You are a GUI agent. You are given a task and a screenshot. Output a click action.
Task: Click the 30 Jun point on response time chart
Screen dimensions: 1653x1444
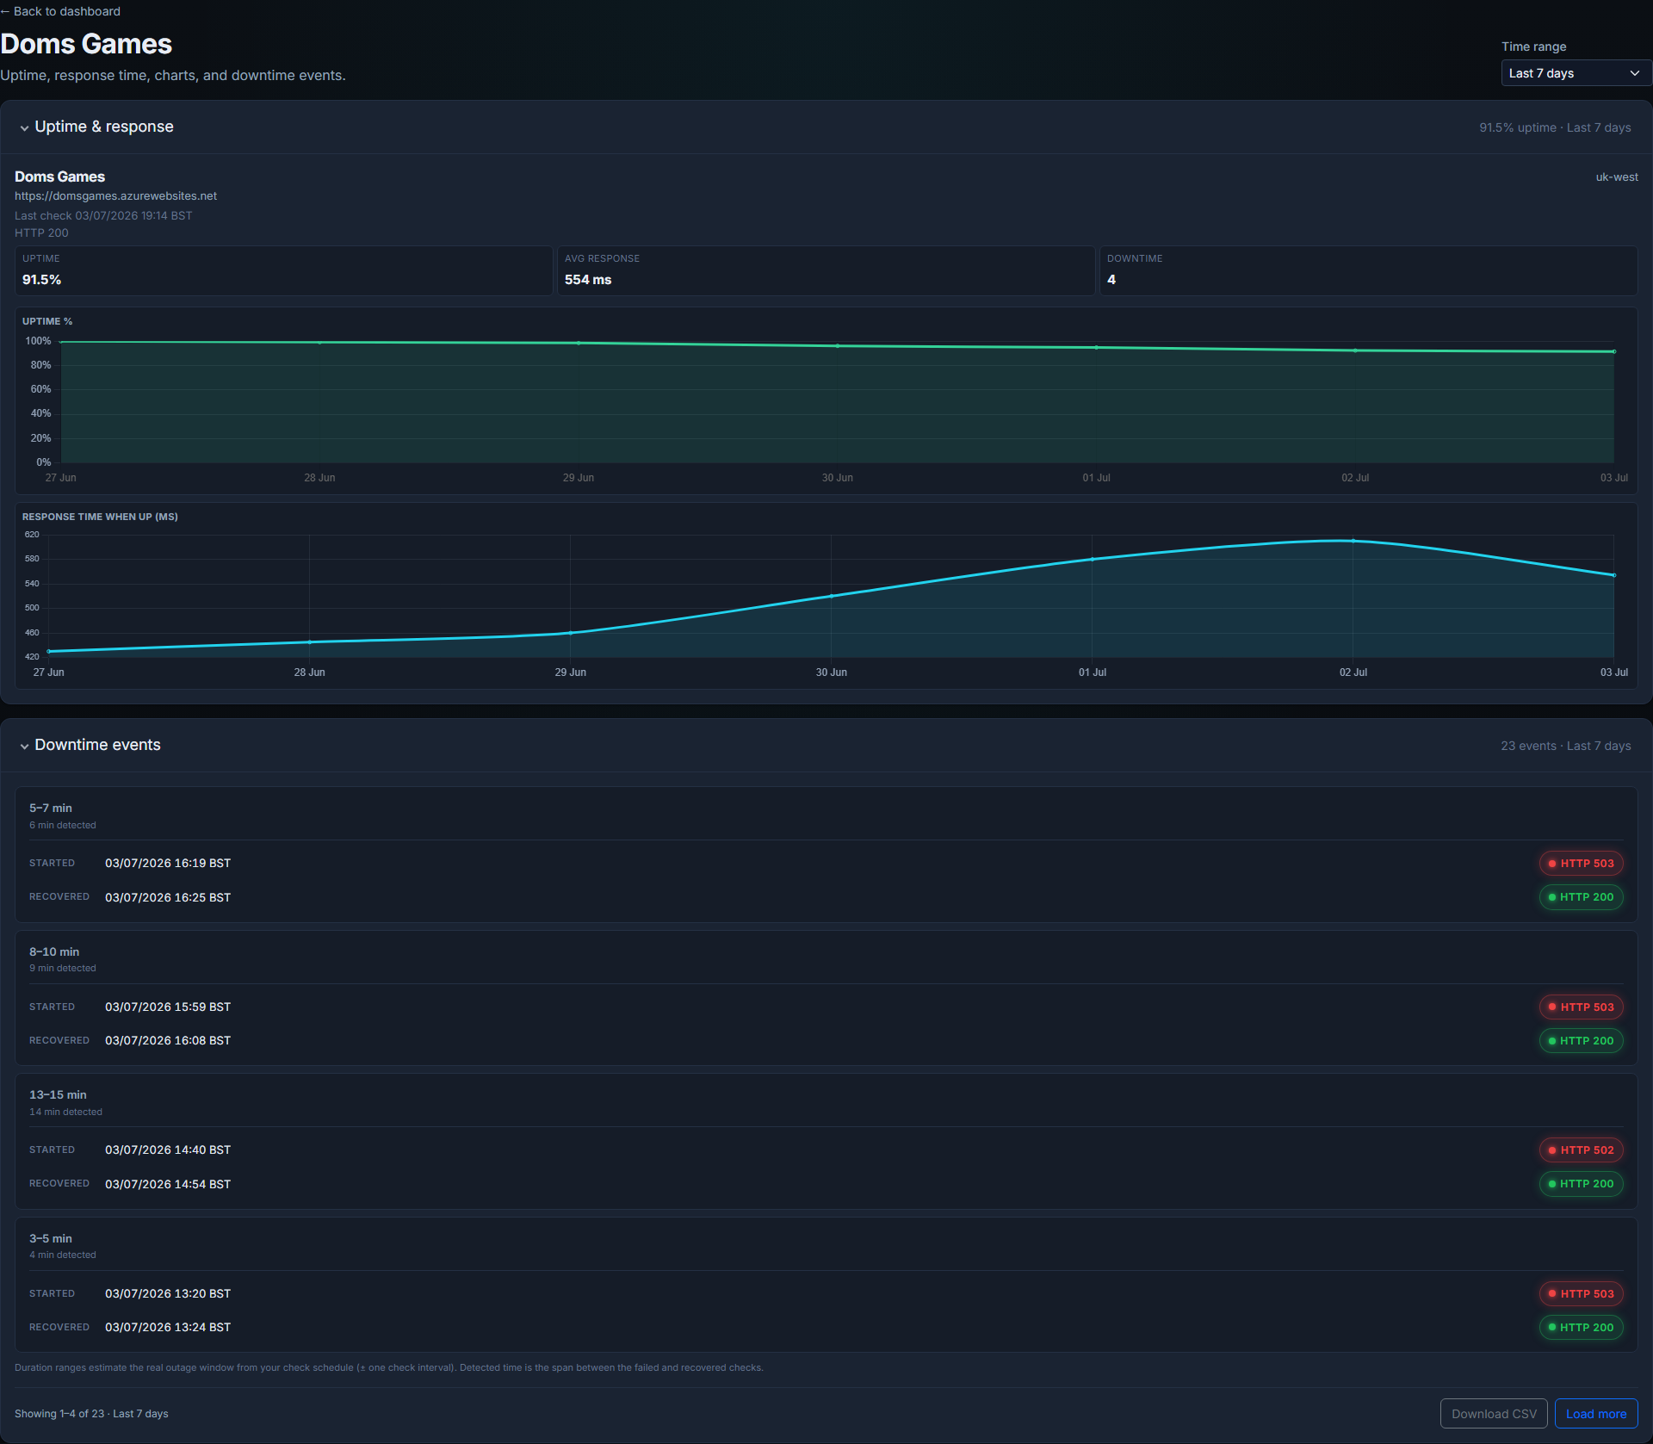point(832,596)
